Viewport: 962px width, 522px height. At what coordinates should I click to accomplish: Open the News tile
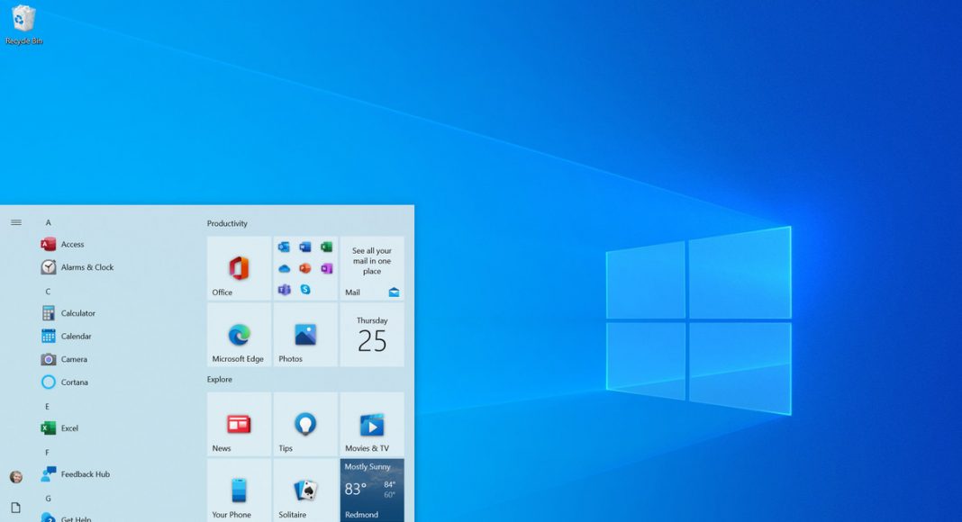pos(239,424)
